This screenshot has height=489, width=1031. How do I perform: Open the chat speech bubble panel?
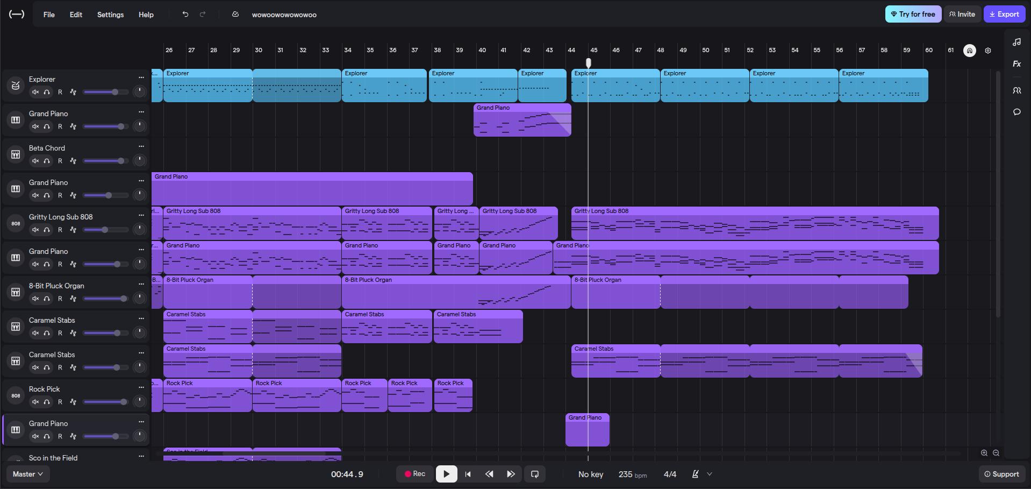click(x=1016, y=112)
